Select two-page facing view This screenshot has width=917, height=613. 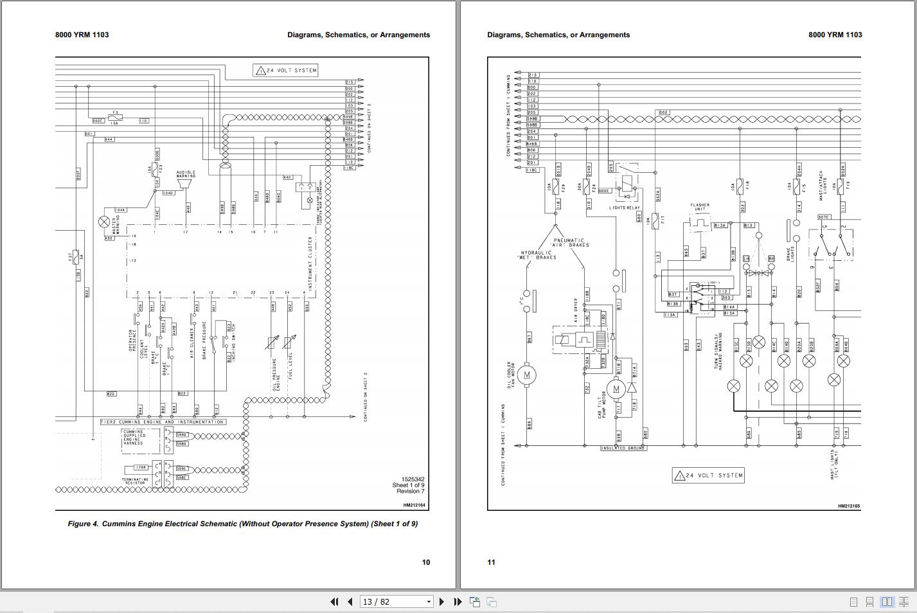tap(887, 602)
